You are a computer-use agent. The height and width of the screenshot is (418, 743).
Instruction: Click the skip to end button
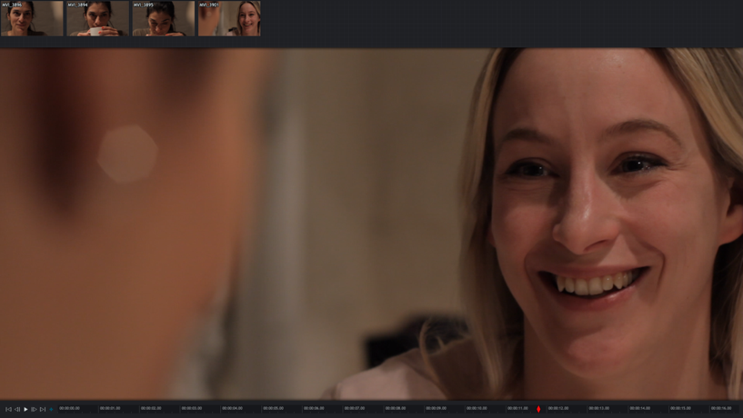coord(43,409)
